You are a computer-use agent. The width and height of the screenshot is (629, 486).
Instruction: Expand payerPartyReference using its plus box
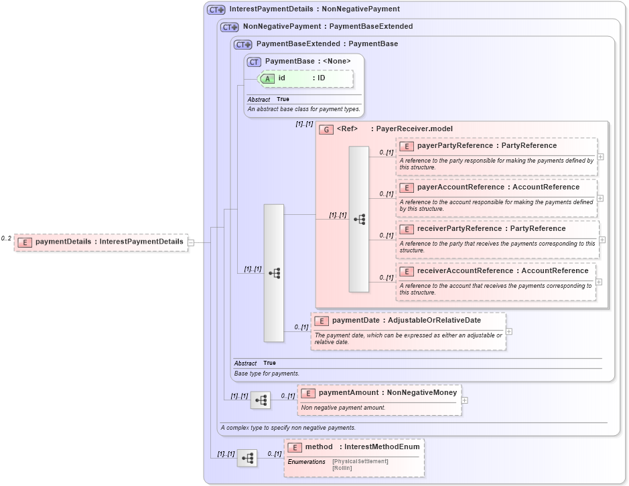(x=600, y=157)
